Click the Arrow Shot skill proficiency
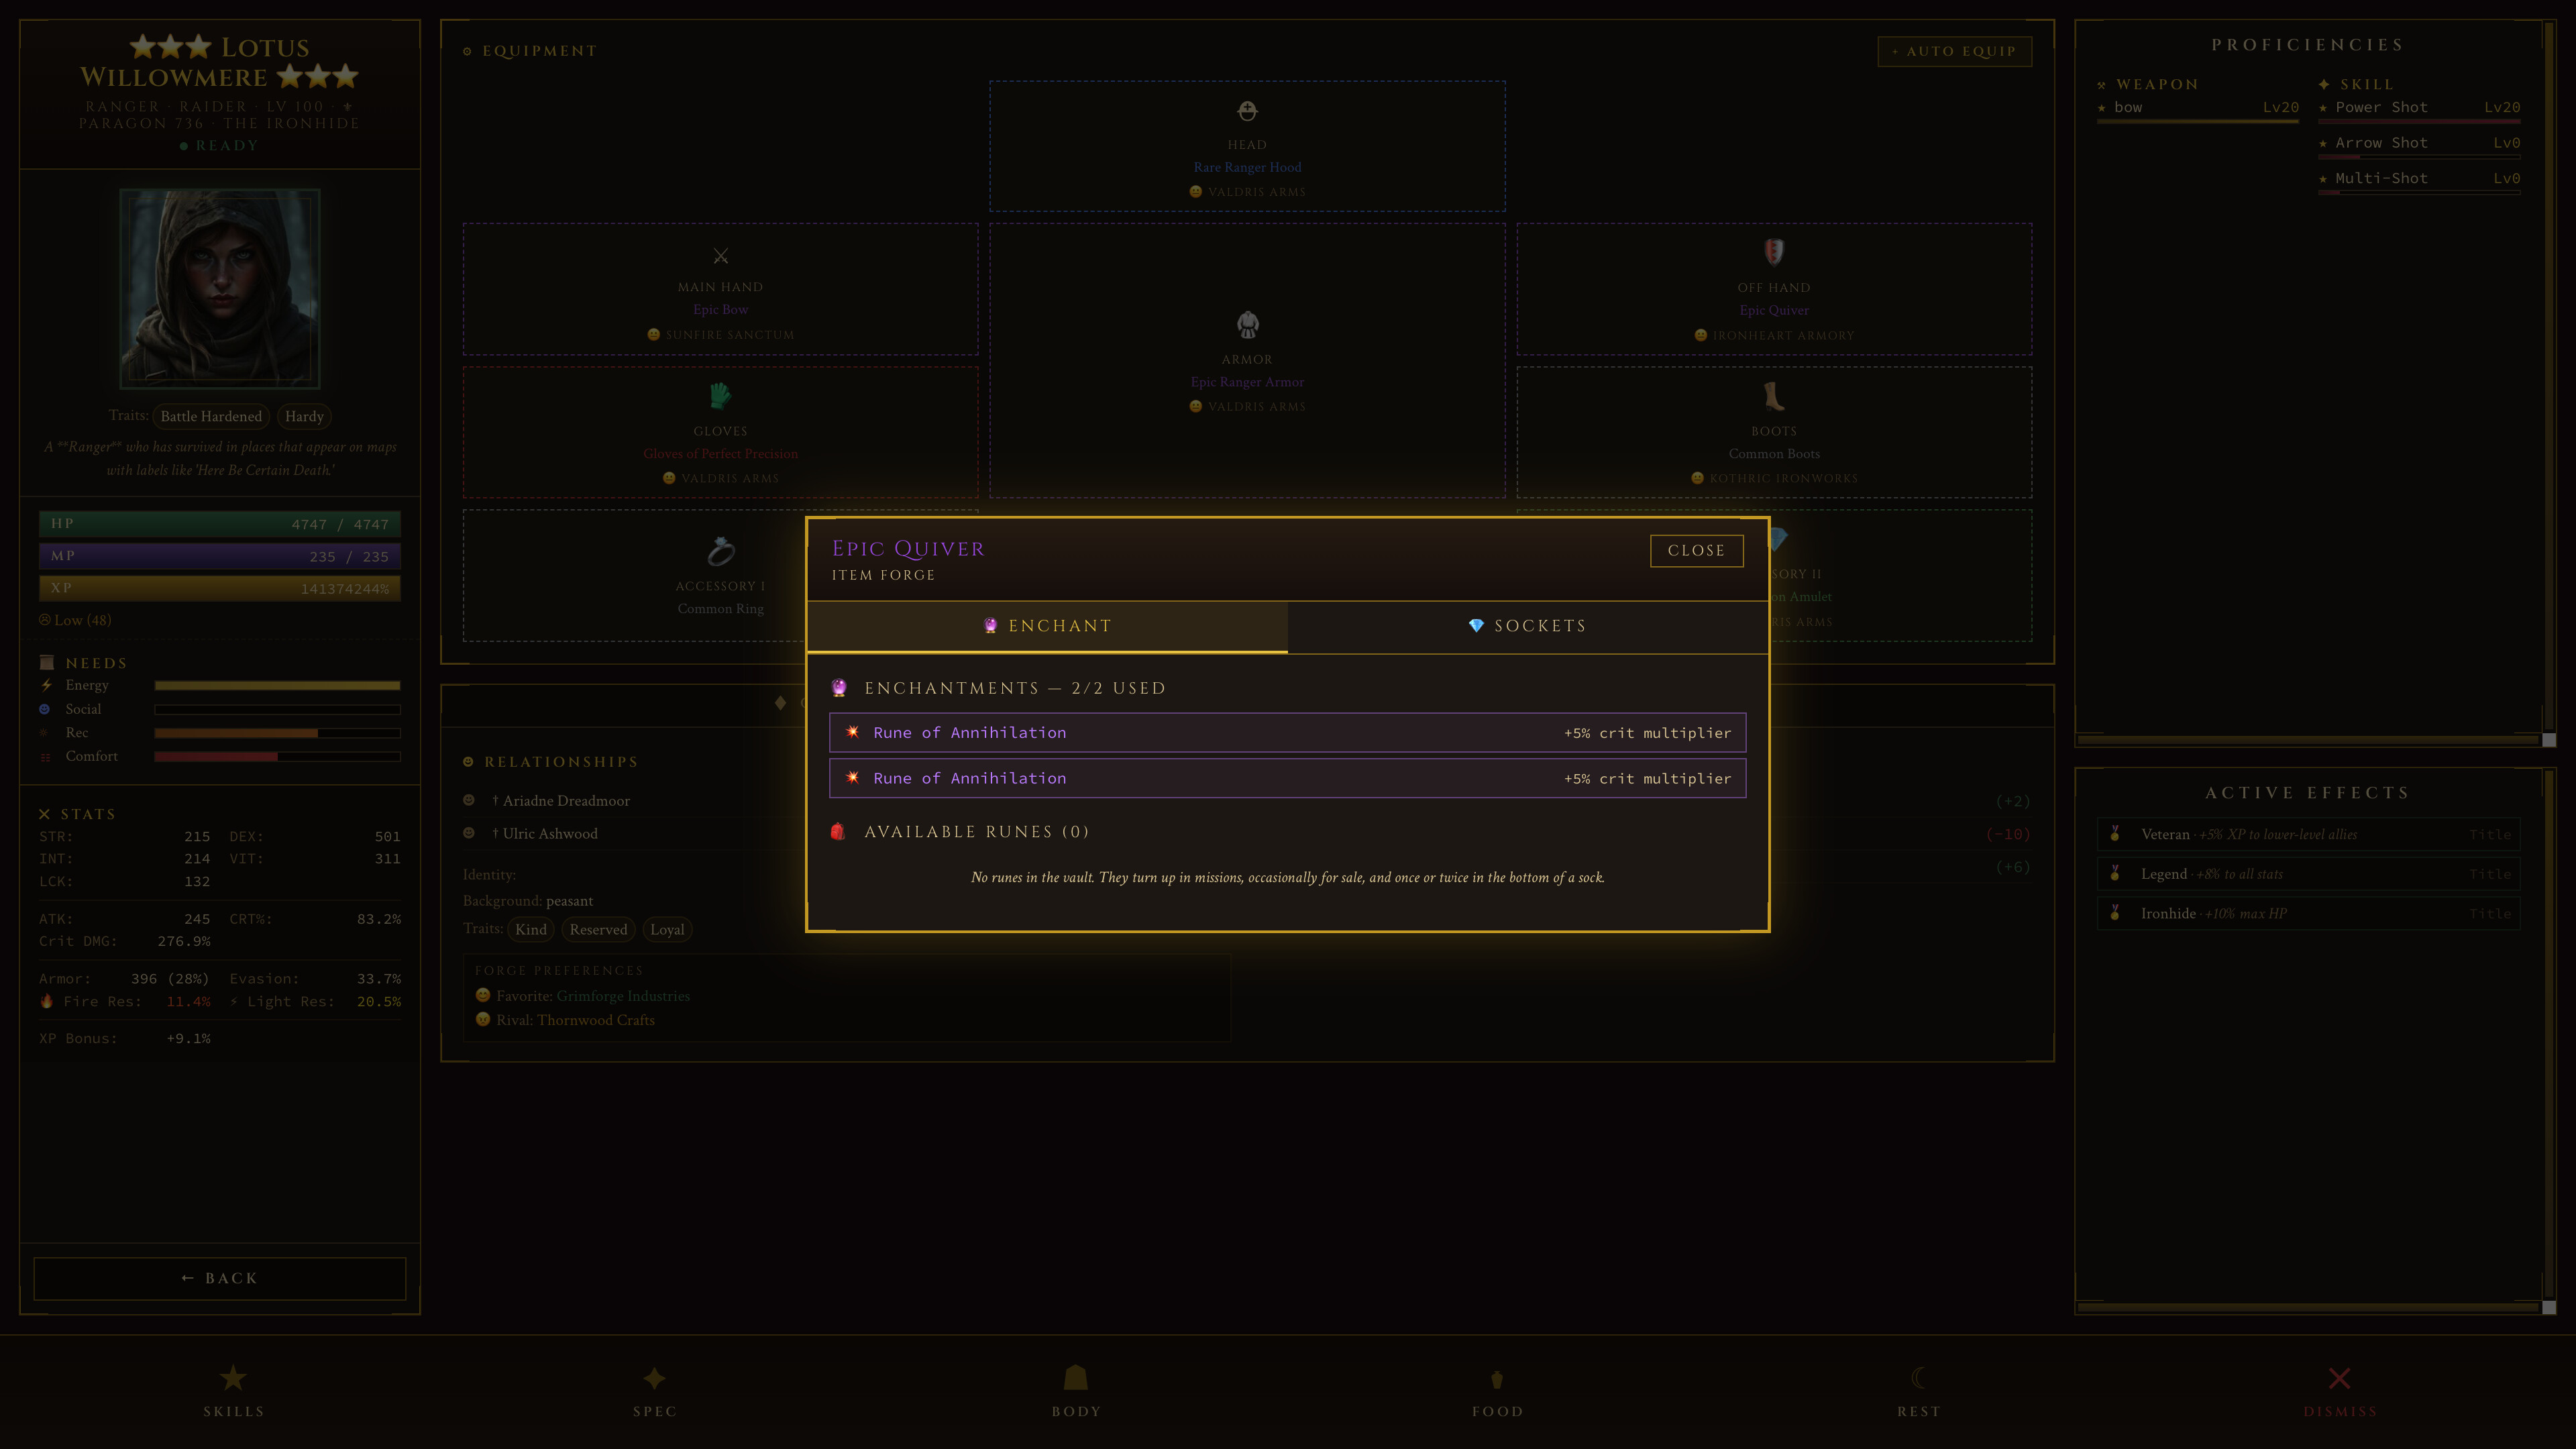Screen dimensions: 2576x1449 point(2419,146)
